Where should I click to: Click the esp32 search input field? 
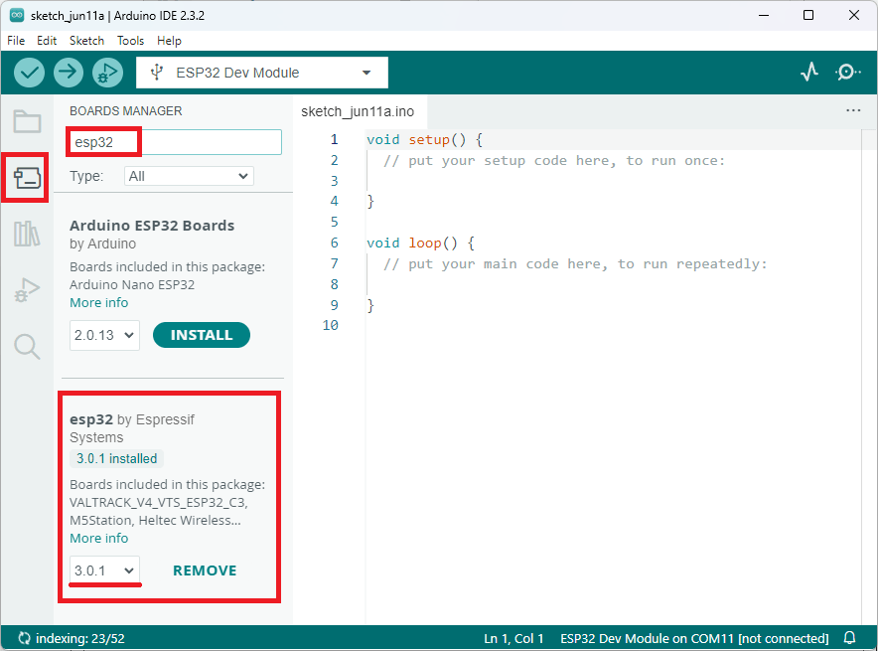(x=173, y=142)
